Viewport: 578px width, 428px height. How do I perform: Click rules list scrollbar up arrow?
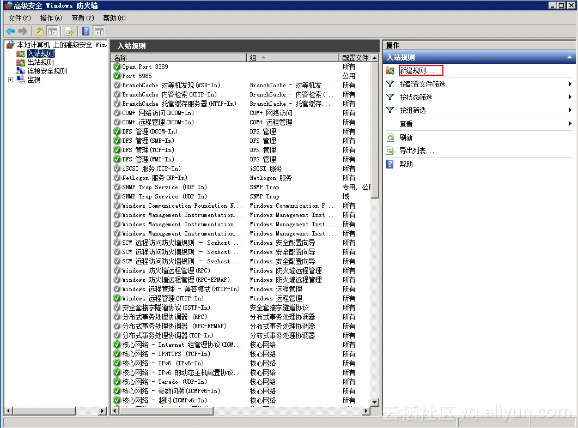tap(375, 58)
